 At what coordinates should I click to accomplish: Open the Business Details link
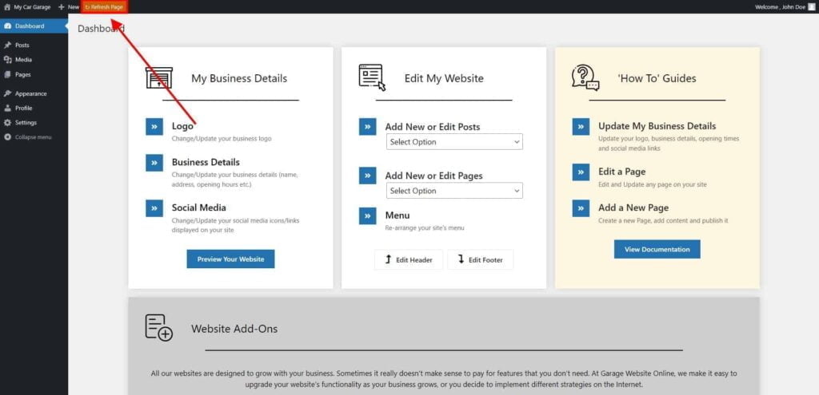tap(206, 162)
